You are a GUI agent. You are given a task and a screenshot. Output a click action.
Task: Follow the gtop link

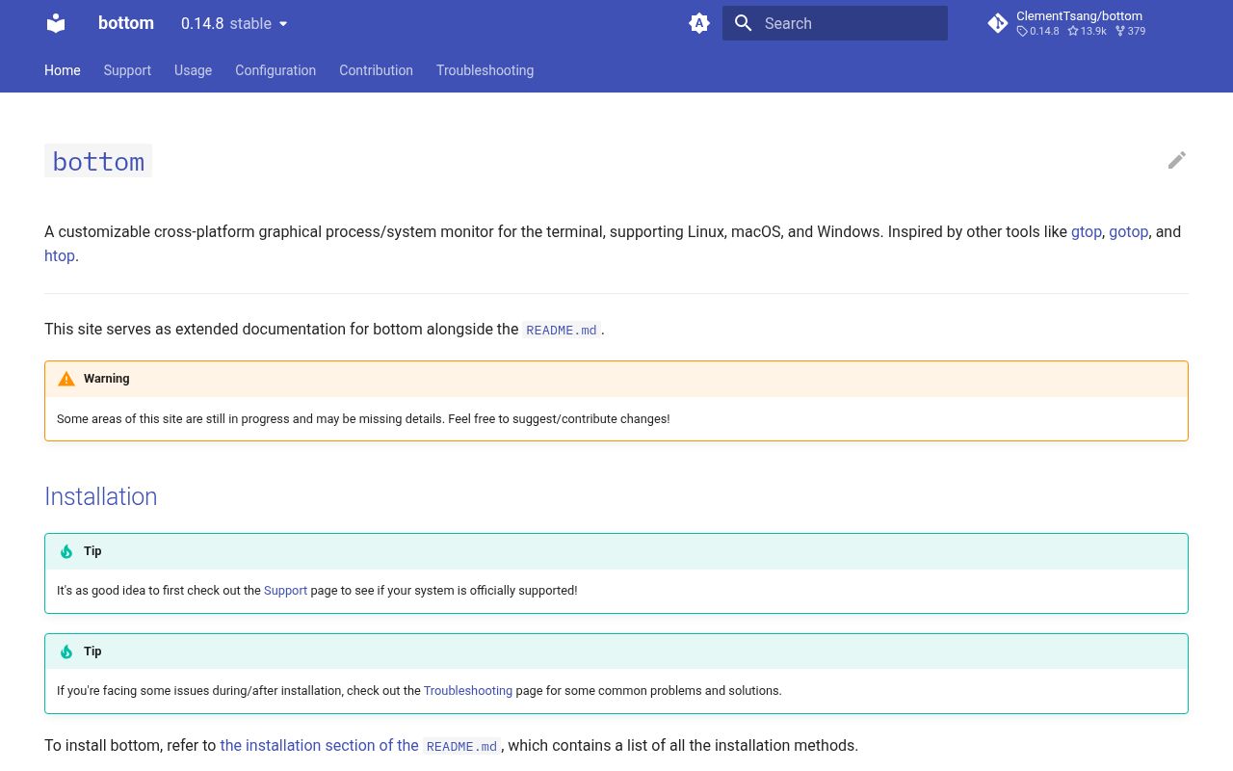point(1087,231)
